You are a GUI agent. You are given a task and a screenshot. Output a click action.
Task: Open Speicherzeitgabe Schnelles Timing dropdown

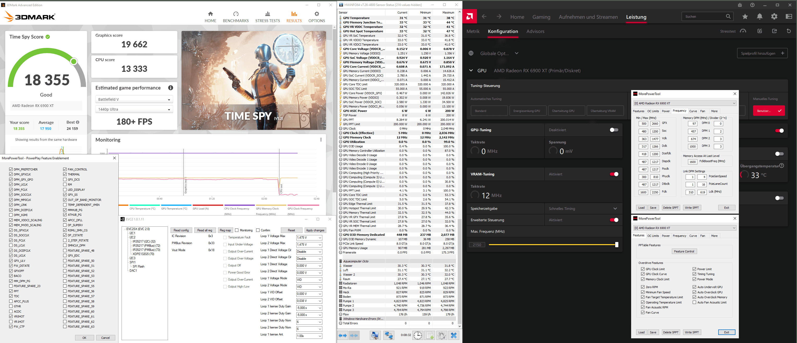point(583,209)
